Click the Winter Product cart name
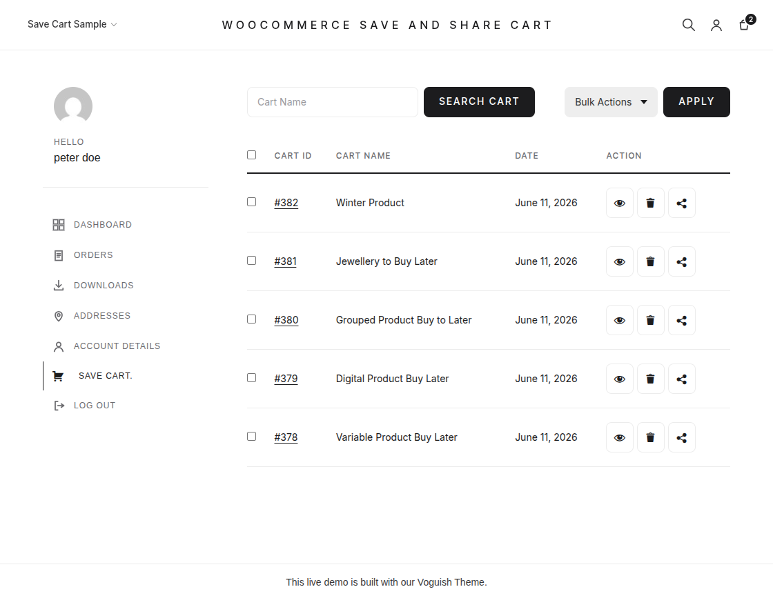The height and width of the screenshot is (607, 773). coord(370,203)
